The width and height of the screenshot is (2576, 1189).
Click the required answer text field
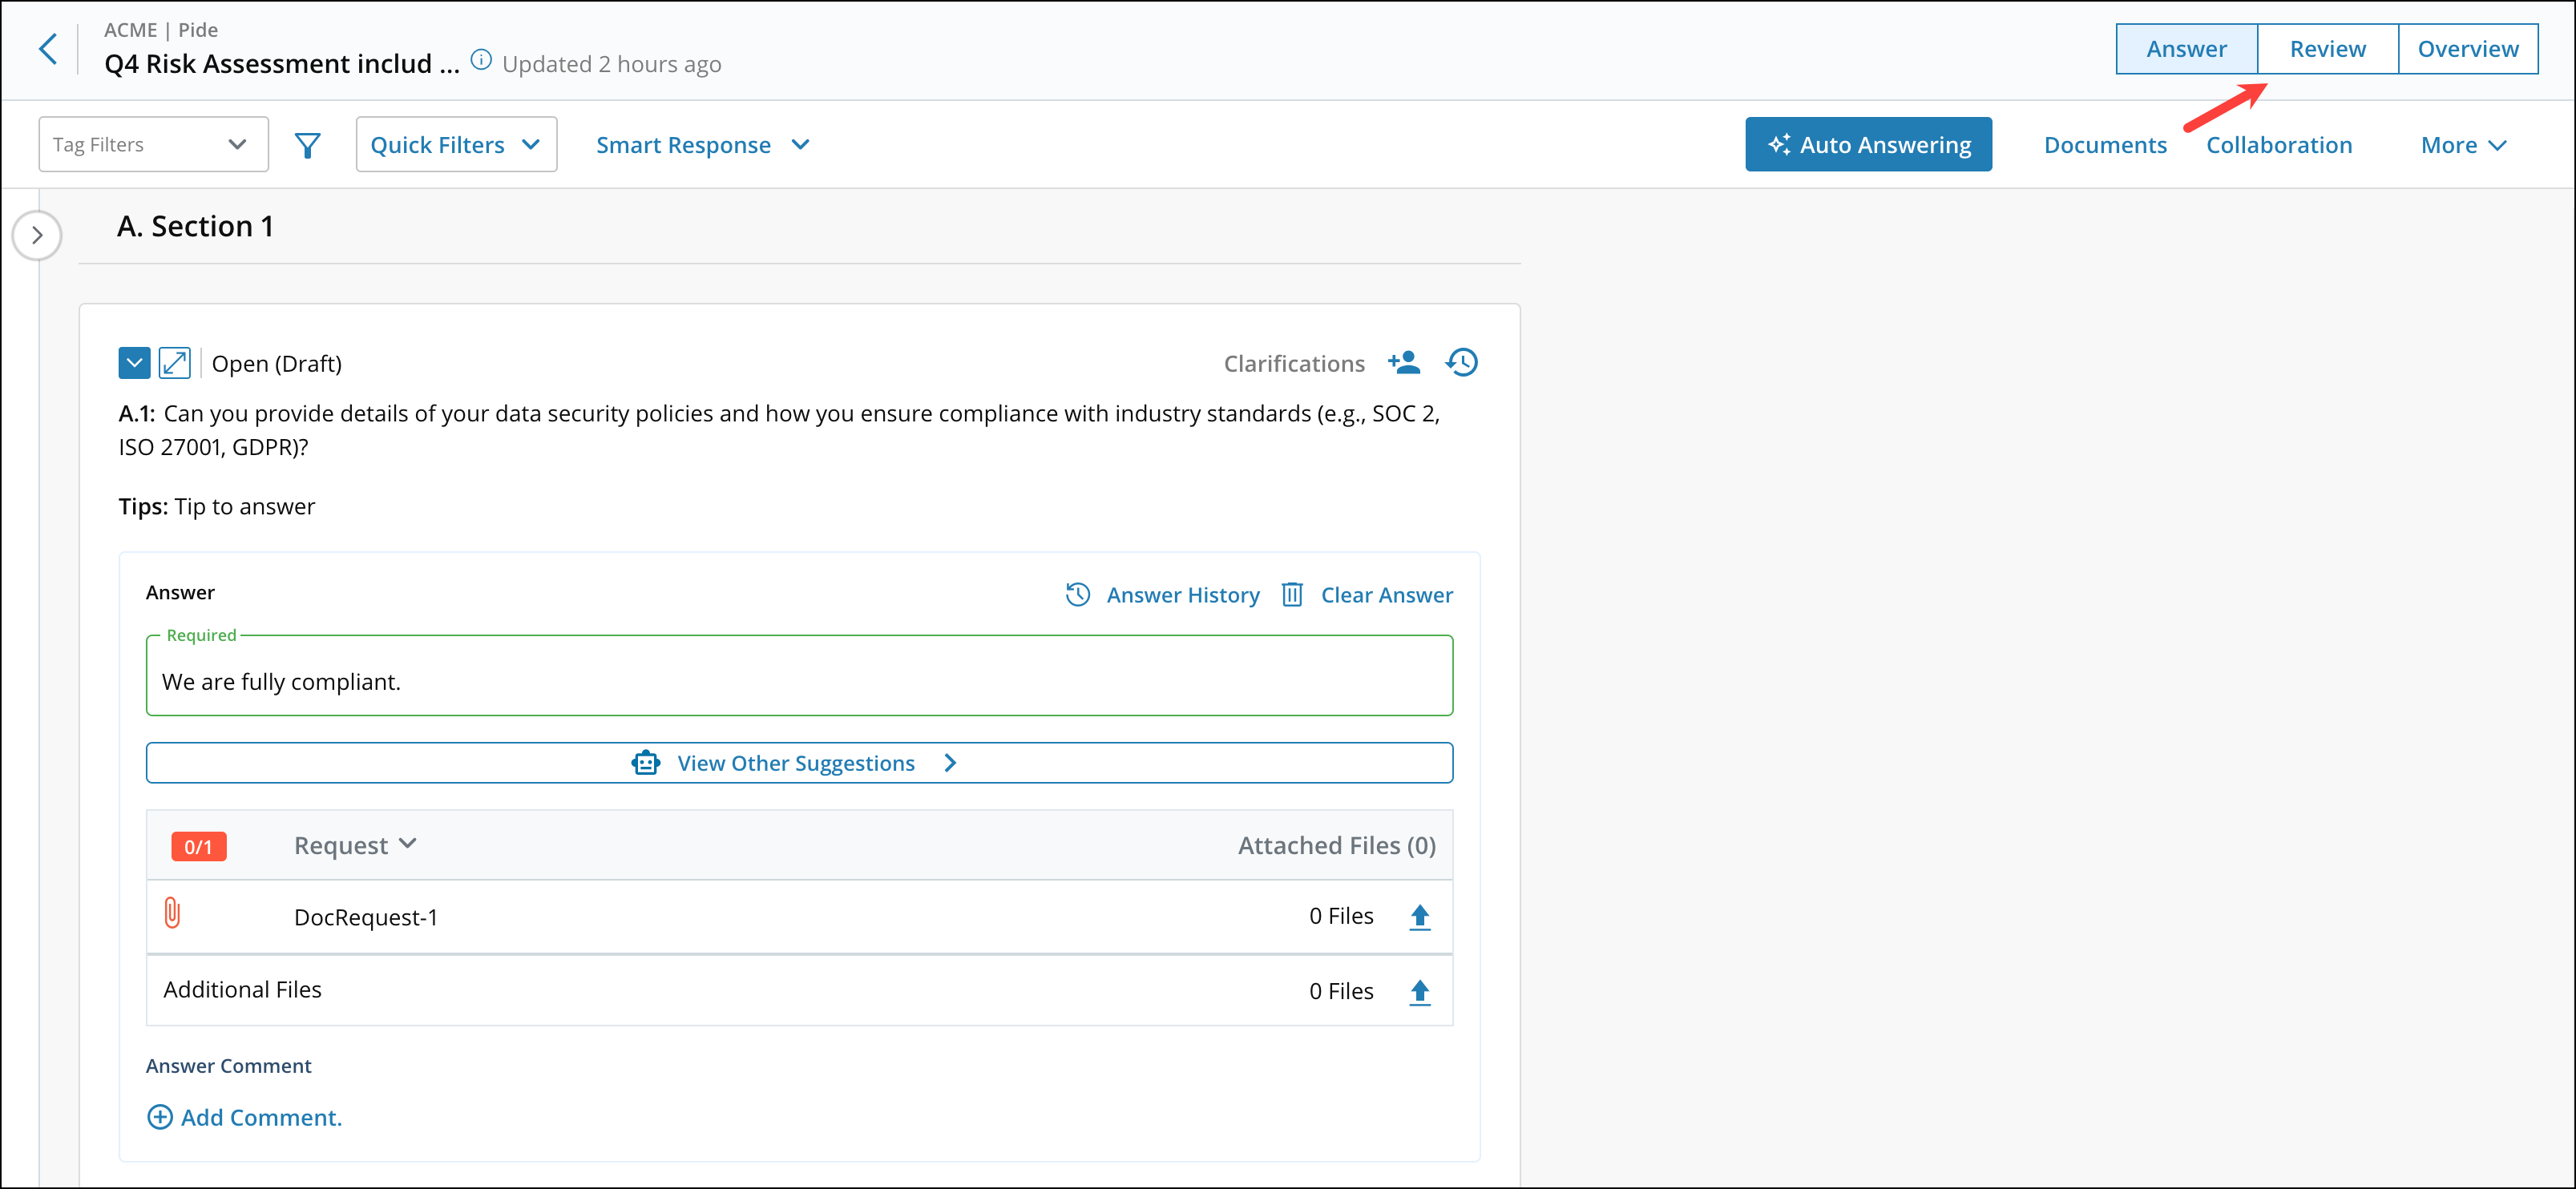(x=798, y=681)
